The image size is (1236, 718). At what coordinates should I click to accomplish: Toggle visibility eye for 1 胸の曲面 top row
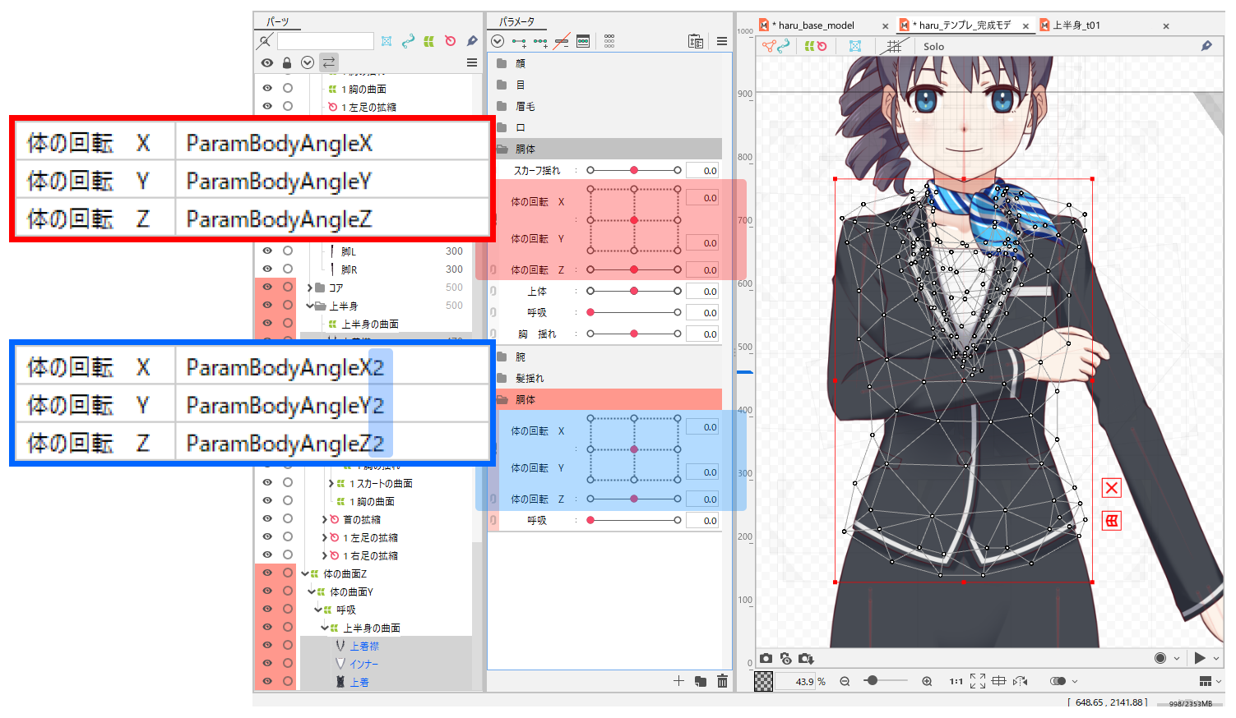[x=267, y=89]
